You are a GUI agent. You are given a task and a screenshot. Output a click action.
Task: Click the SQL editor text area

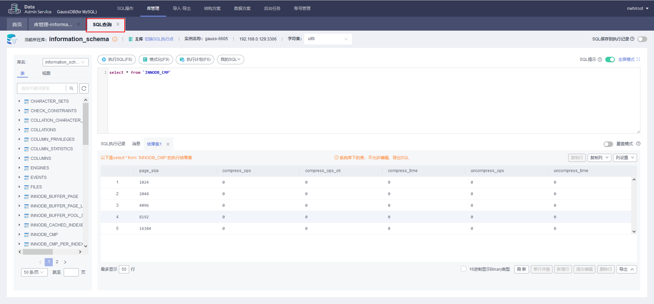coord(374,101)
